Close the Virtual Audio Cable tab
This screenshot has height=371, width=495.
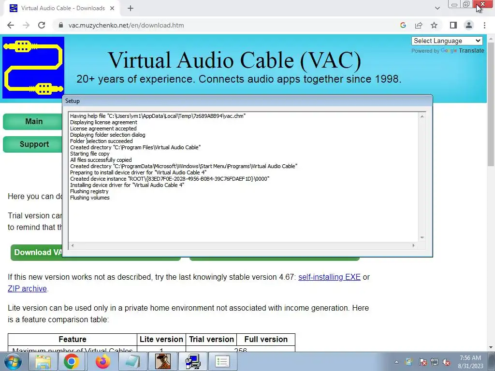112,8
